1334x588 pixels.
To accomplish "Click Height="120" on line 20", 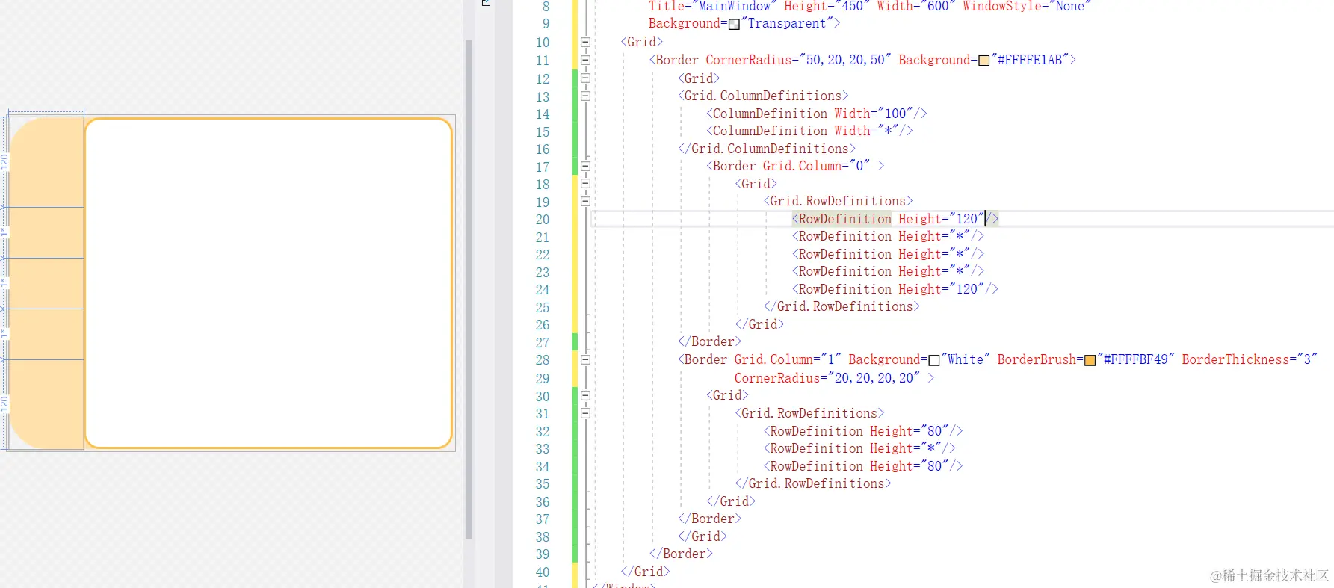I will 942,219.
